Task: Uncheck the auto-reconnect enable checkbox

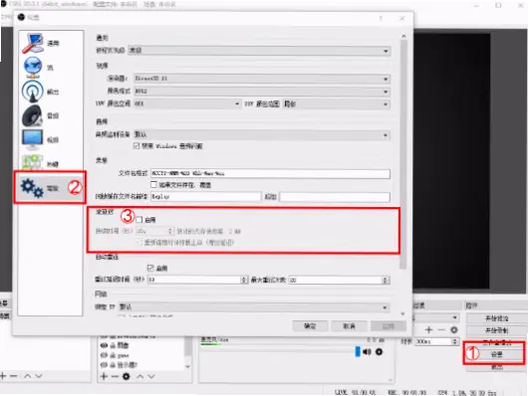Action: [x=150, y=269]
